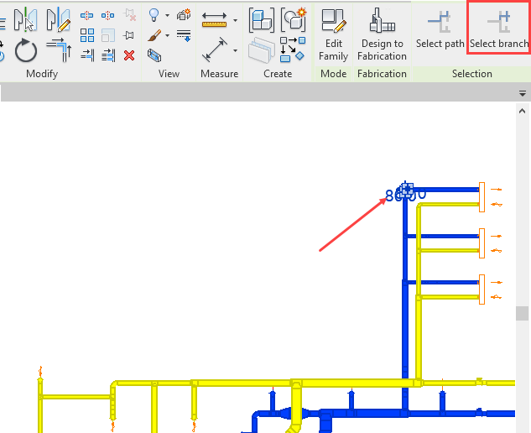Open Hide in View dropdown arrow
531x433 pixels.
(x=167, y=15)
